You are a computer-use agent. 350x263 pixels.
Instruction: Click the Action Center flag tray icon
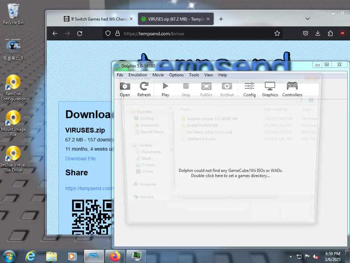307,256
